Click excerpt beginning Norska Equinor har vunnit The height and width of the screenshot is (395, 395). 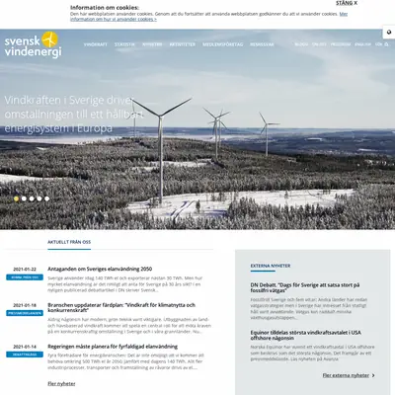312,353
